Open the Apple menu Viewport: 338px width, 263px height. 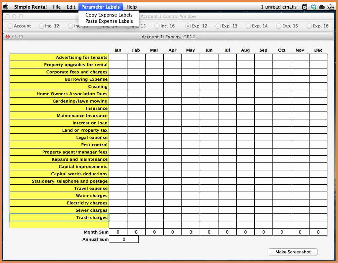click(5, 7)
